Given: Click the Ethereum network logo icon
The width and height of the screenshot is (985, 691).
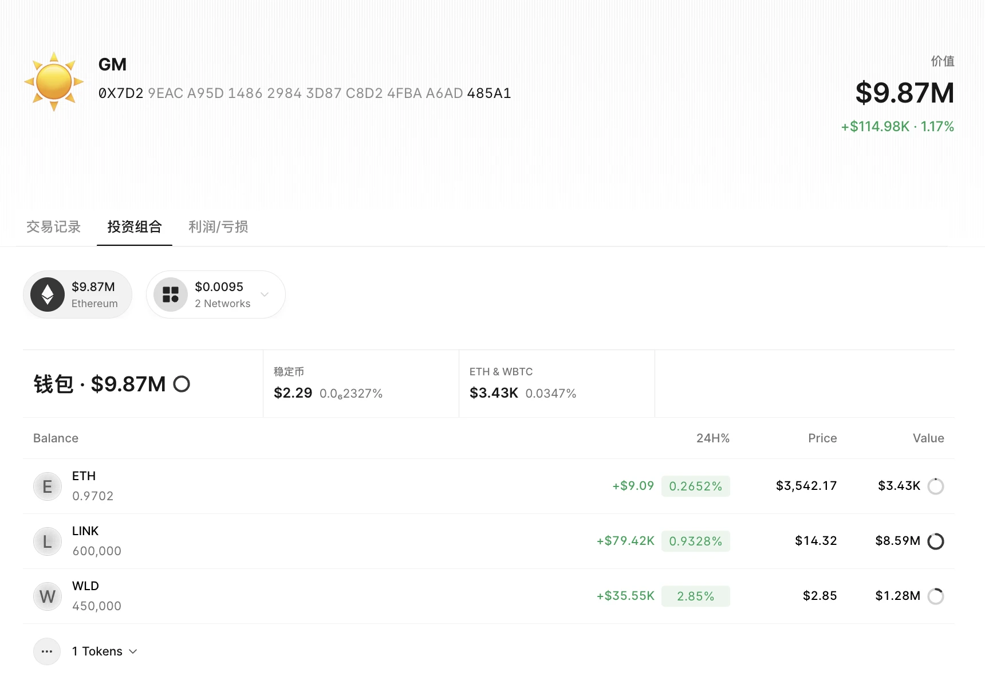Looking at the screenshot, I should click(x=48, y=295).
